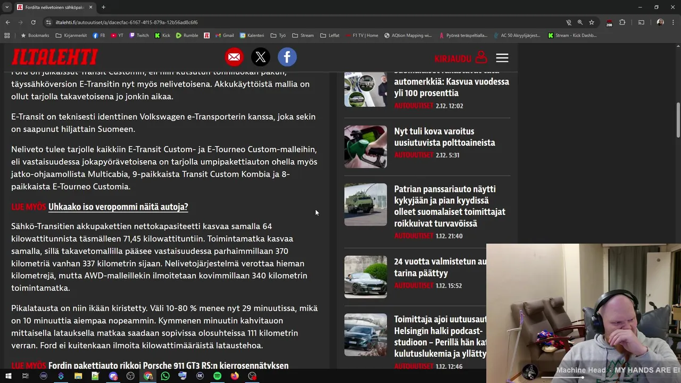Open a new browser tab
Image resolution: width=681 pixels, height=383 pixels.
(103, 7)
